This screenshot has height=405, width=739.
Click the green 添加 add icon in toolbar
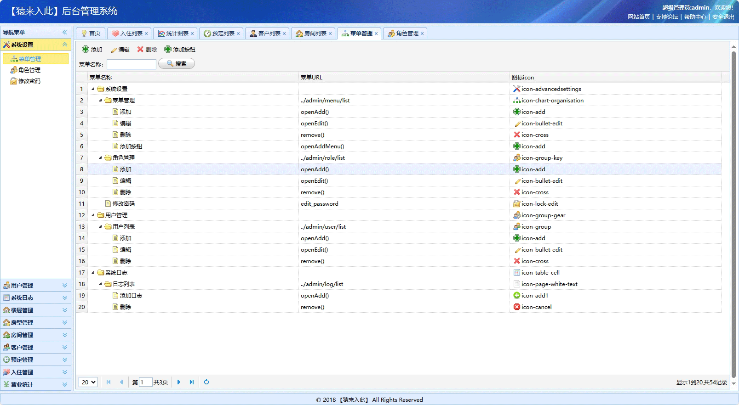coord(86,49)
